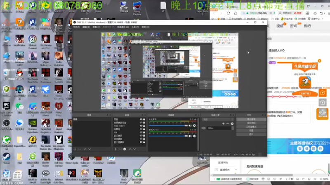Mute the desktop audio speaker icon in mixer
This screenshot has width=330, height=185.
click(190, 126)
